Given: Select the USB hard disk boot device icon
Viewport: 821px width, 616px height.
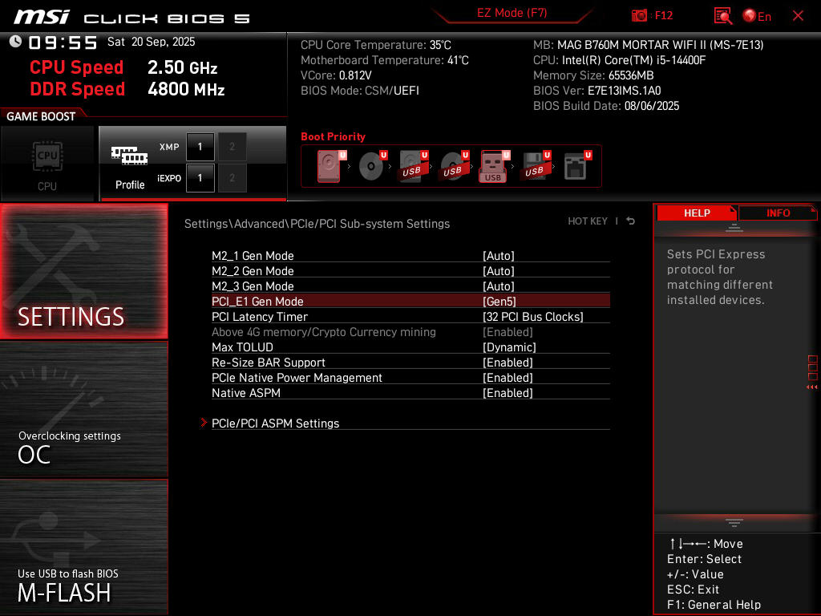Looking at the screenshot, I should coord(413,166).
